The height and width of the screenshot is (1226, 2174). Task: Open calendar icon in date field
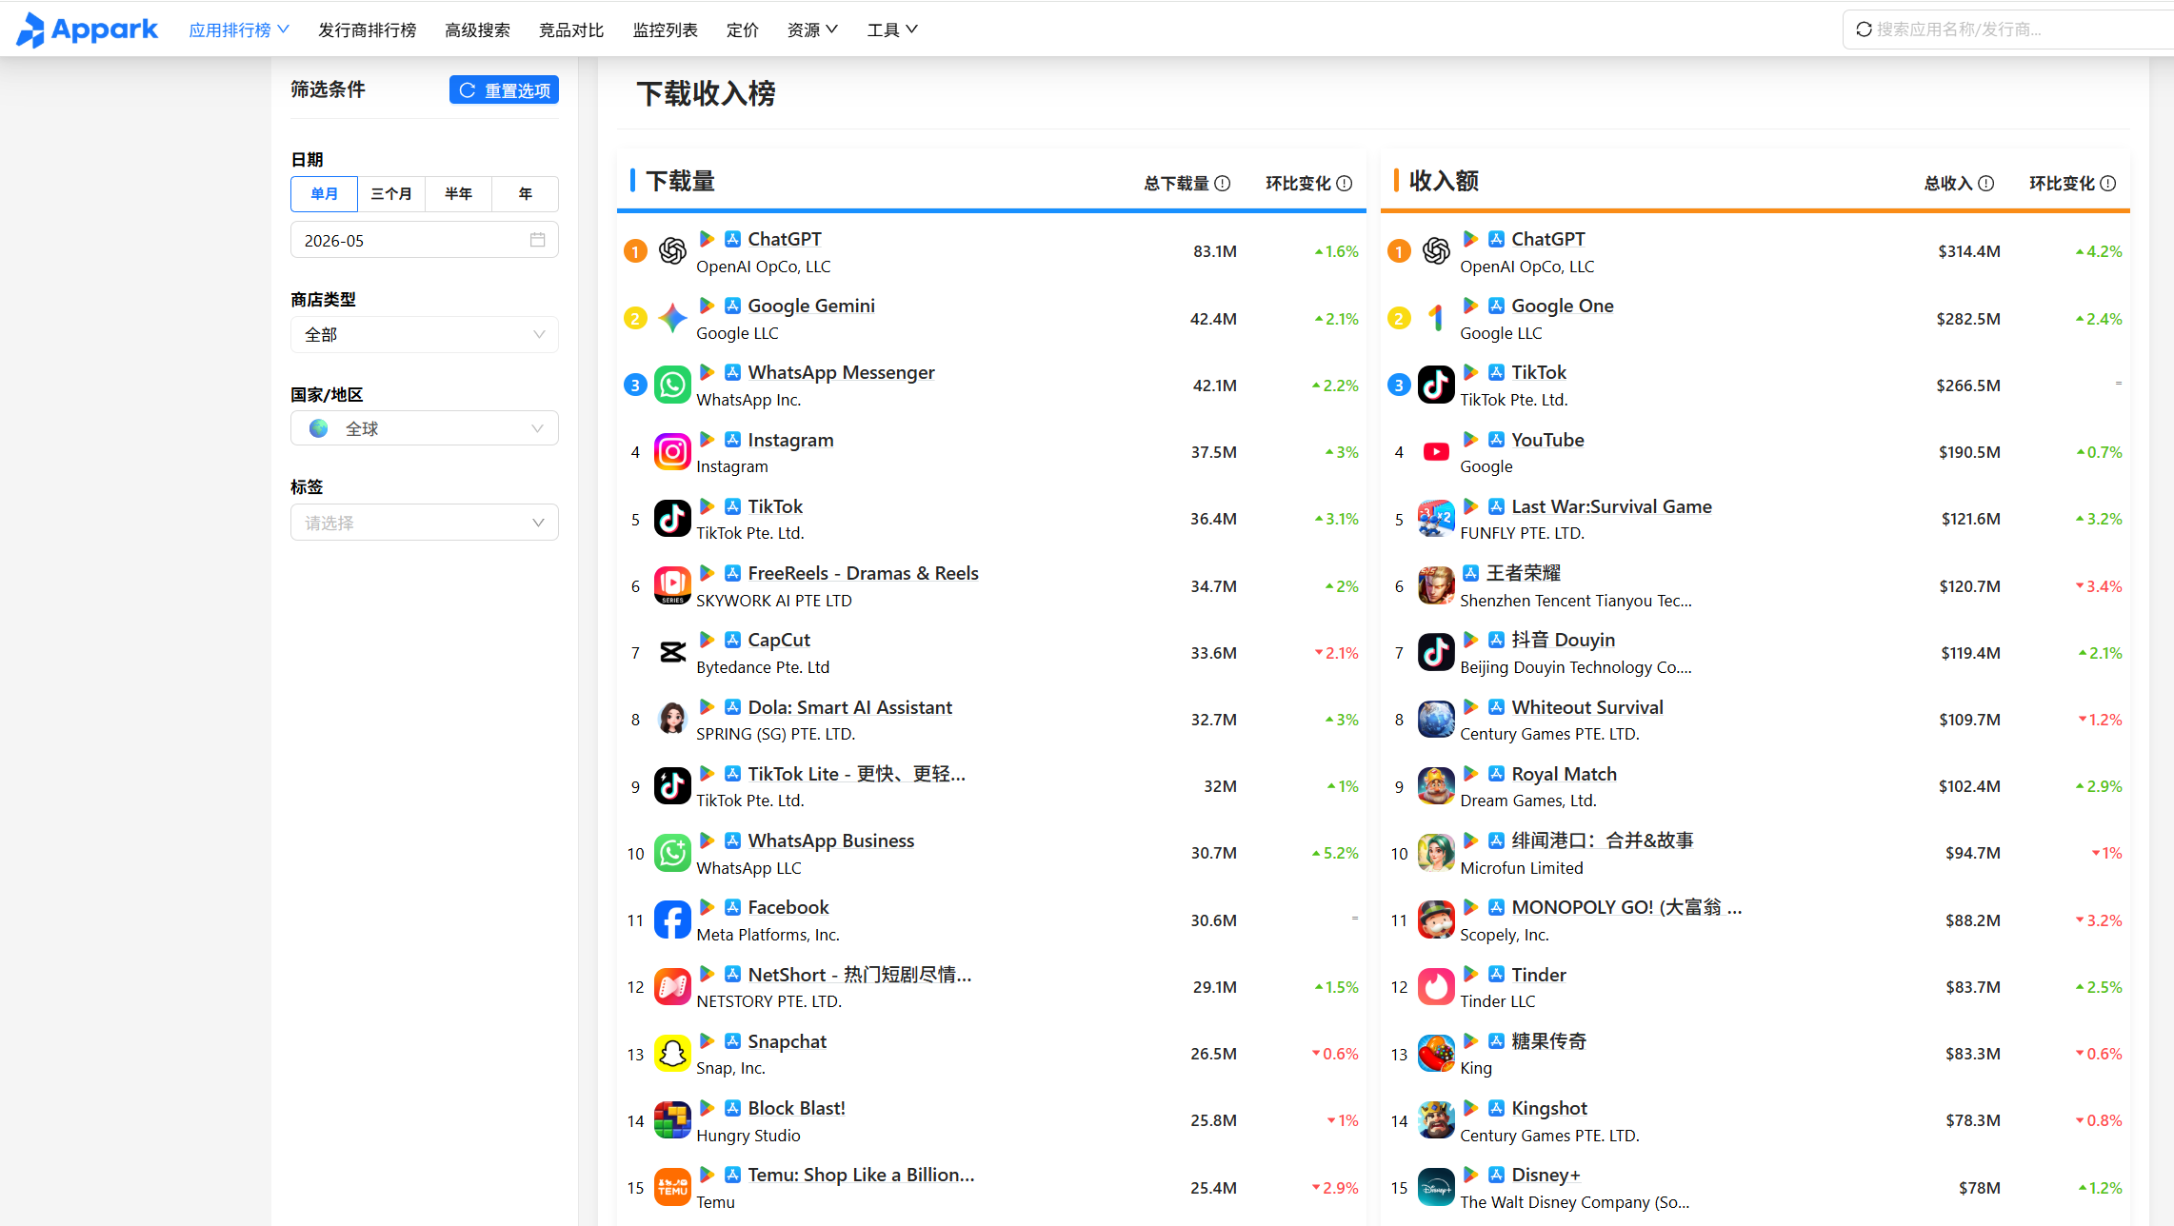pyautogui.click(x=538, y=240)
